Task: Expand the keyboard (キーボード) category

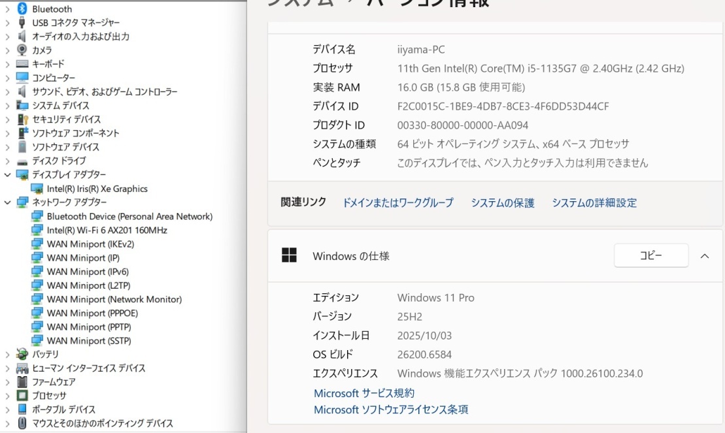Action: click(7, 64)
